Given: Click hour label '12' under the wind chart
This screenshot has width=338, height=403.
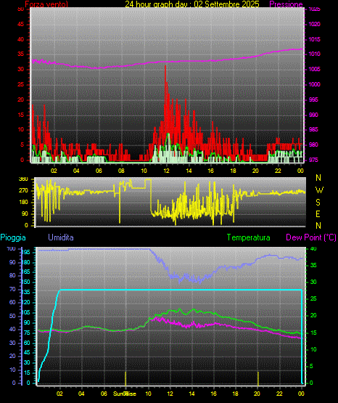Looking at the screenshot, I should (x=166, y=171).
